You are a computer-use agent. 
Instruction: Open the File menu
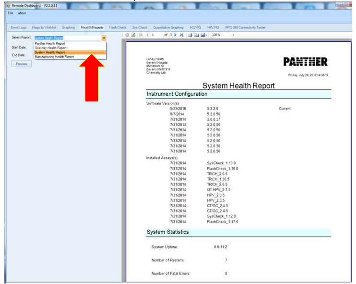tap(11, 13)
